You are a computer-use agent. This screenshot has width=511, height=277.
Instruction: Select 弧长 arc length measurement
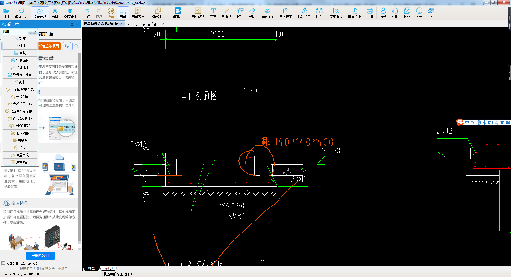20,82
